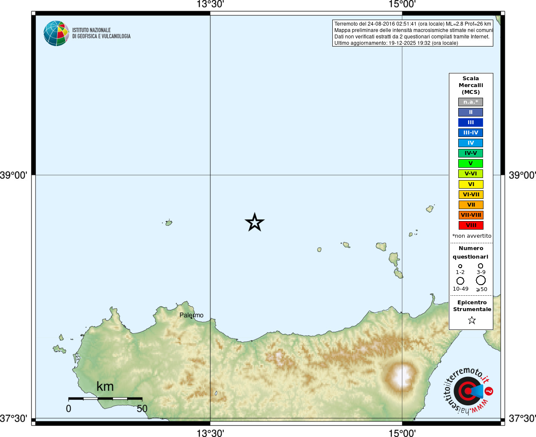
Task: Click the V-VI legend swatch
Action: pyautogui.click(x=471, y=174)
